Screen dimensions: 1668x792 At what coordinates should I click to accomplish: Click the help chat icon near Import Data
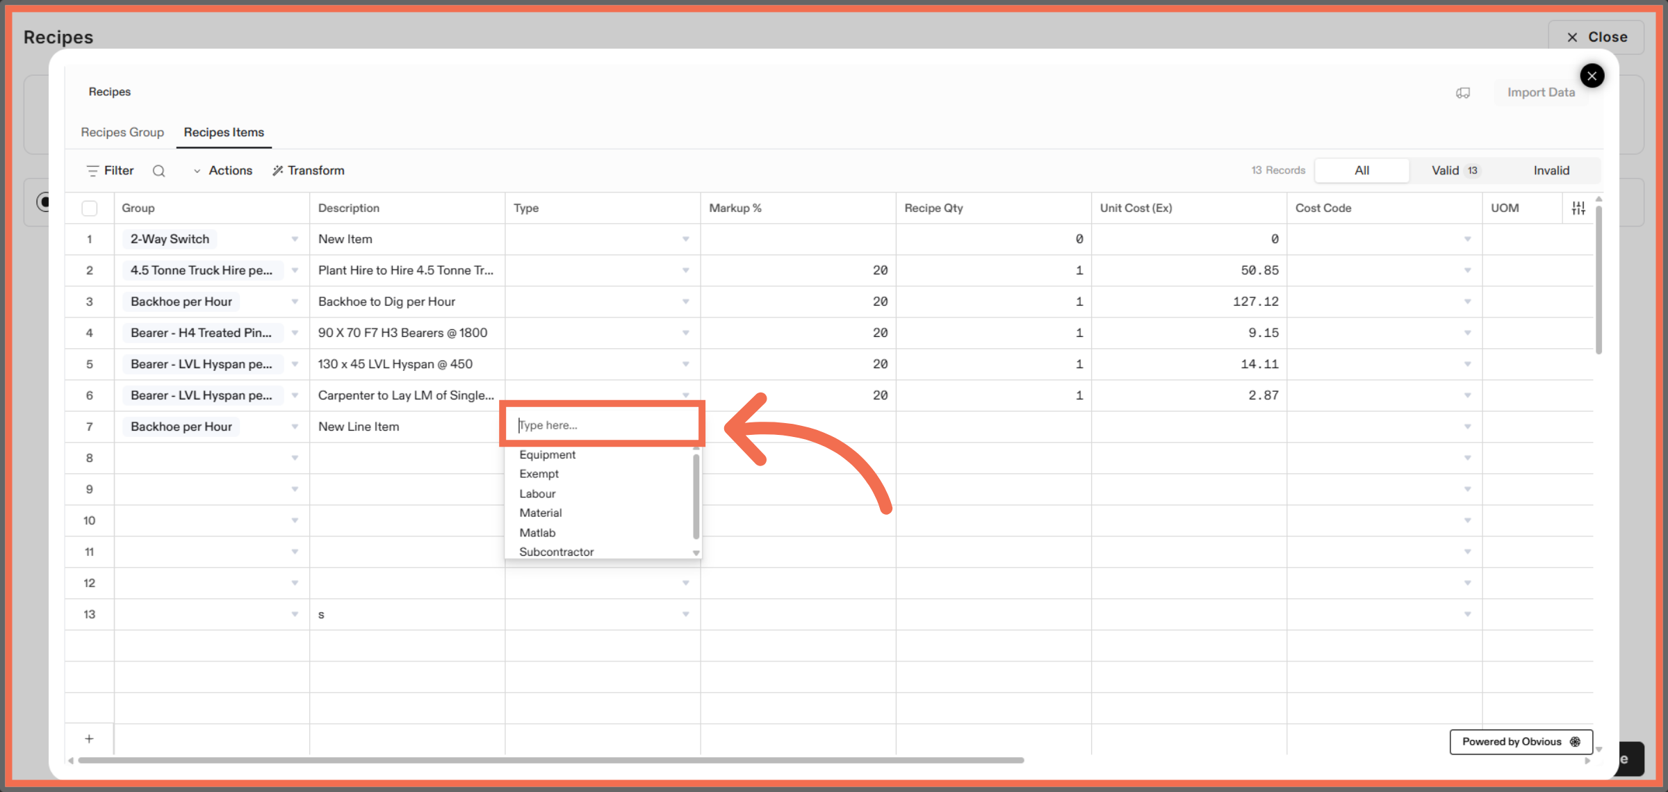pyautogui.click(x=1463, y=92)
